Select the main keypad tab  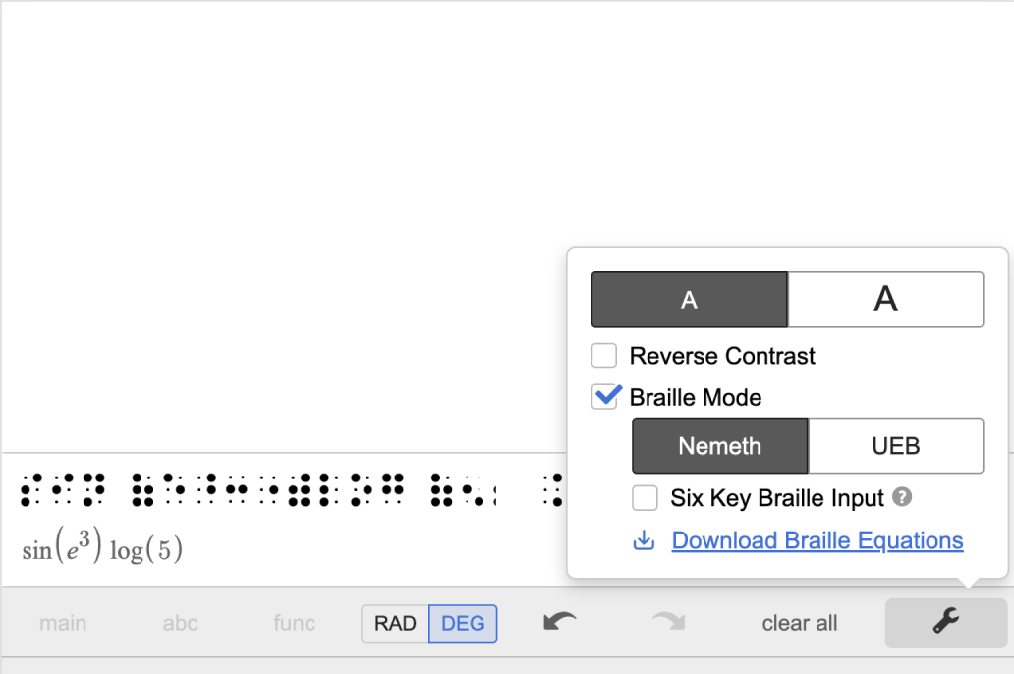click(63, 623)
